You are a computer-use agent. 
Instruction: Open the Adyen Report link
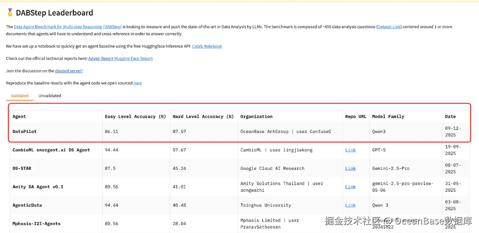tap(101, 58)
